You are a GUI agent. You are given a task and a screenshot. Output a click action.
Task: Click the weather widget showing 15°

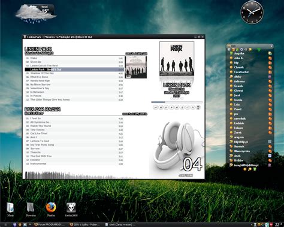36,14
